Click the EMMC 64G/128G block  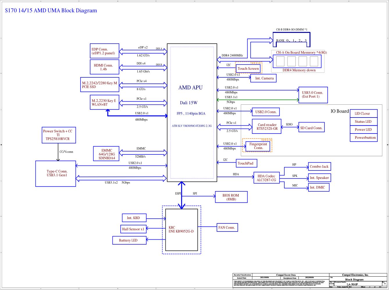106,154
